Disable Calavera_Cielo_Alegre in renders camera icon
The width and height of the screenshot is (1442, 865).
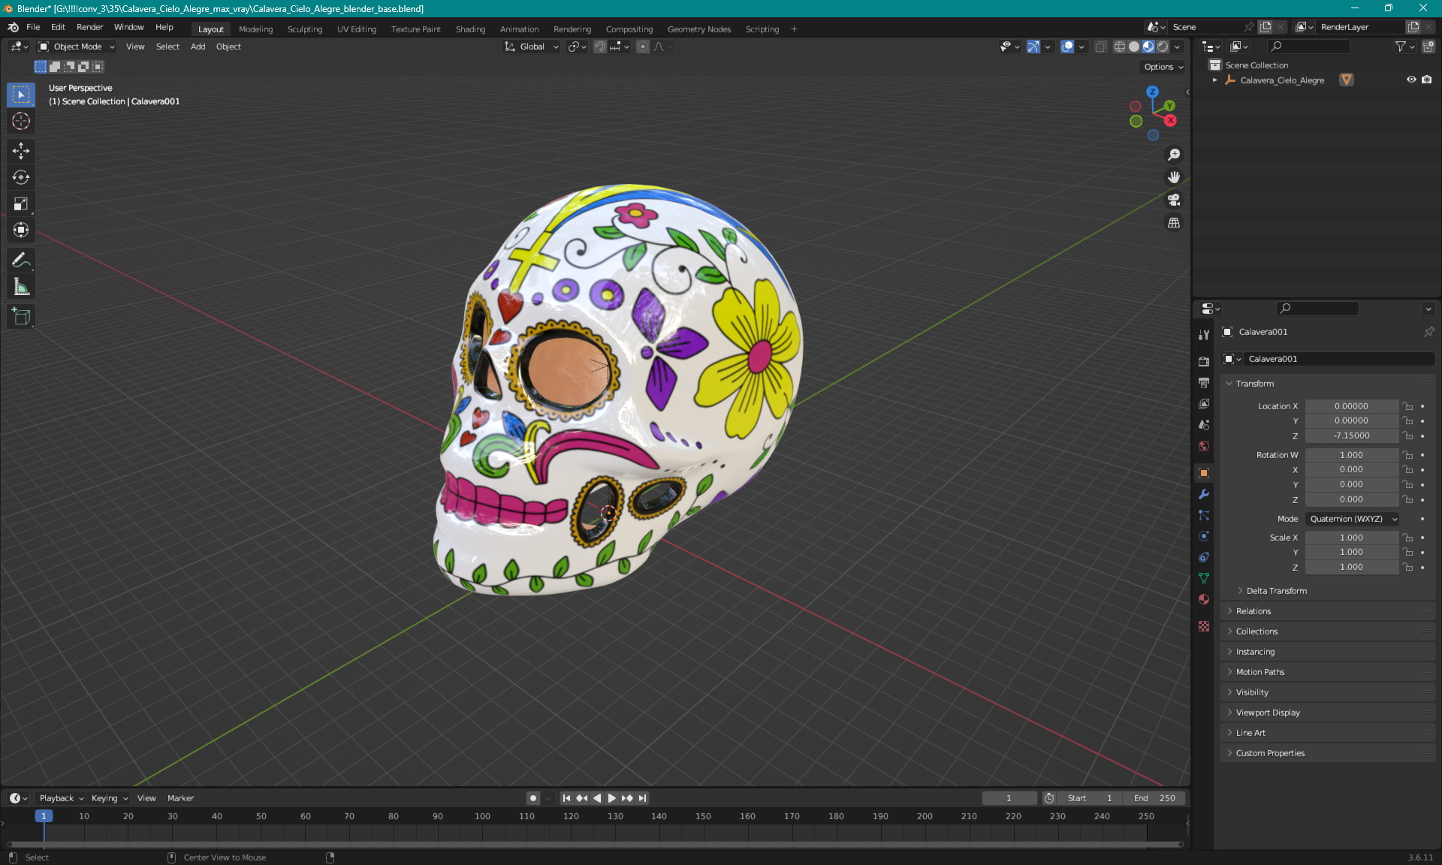click(x=1426, y=80)
